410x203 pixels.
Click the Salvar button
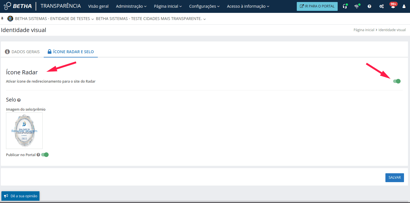pyautogui.click(x=395, y=178)
